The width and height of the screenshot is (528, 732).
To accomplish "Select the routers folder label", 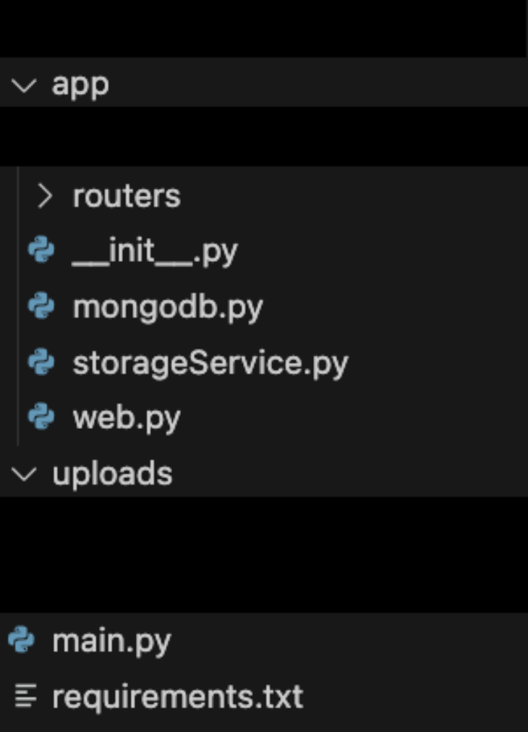I will [x=127, y=196].
